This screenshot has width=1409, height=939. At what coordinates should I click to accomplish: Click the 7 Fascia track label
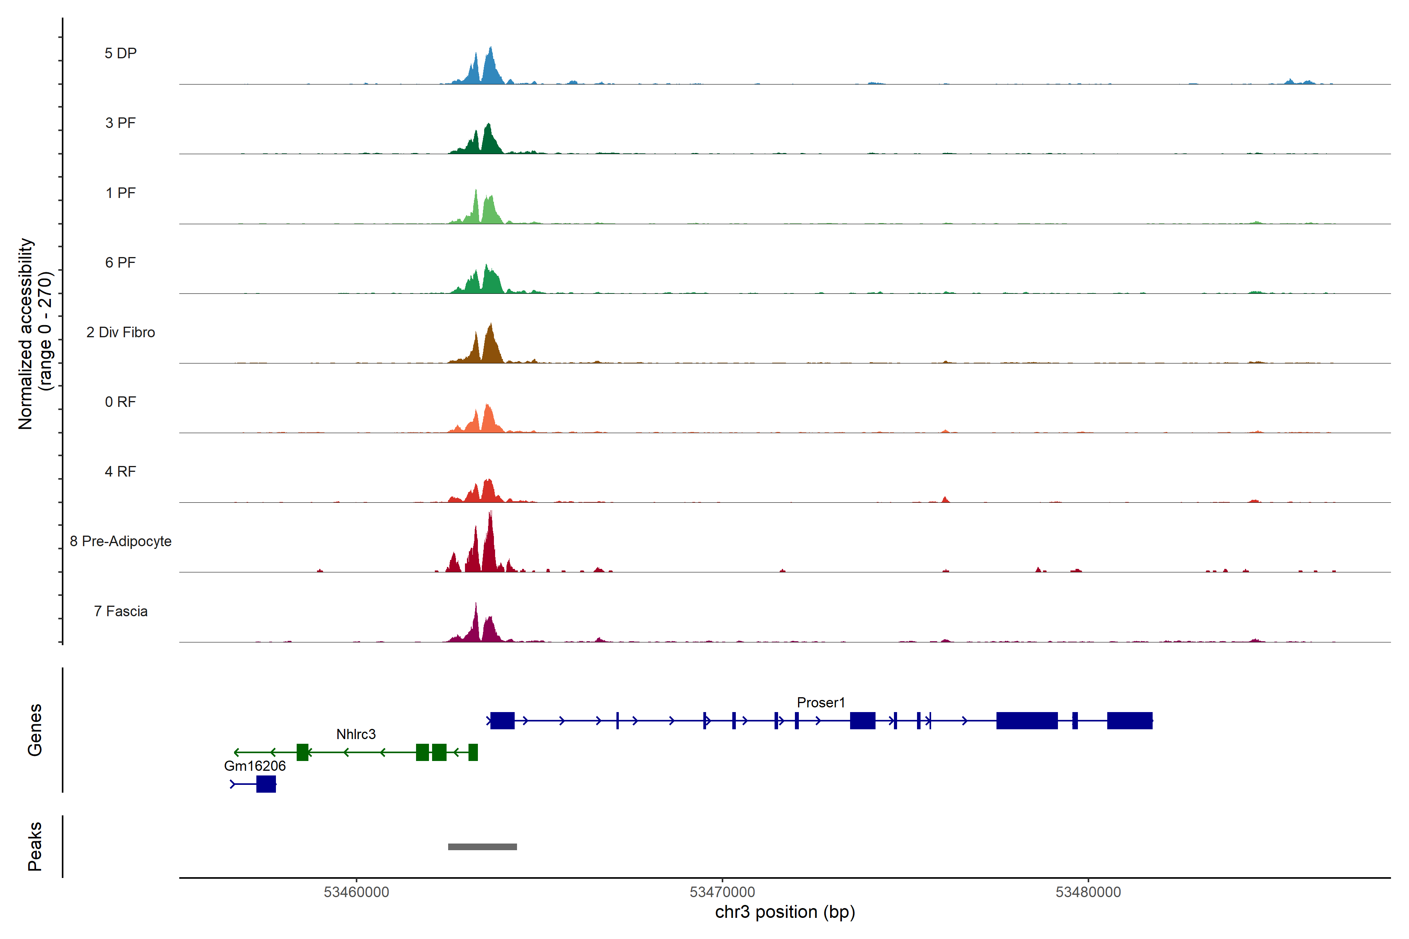click(x=121, y=611)
